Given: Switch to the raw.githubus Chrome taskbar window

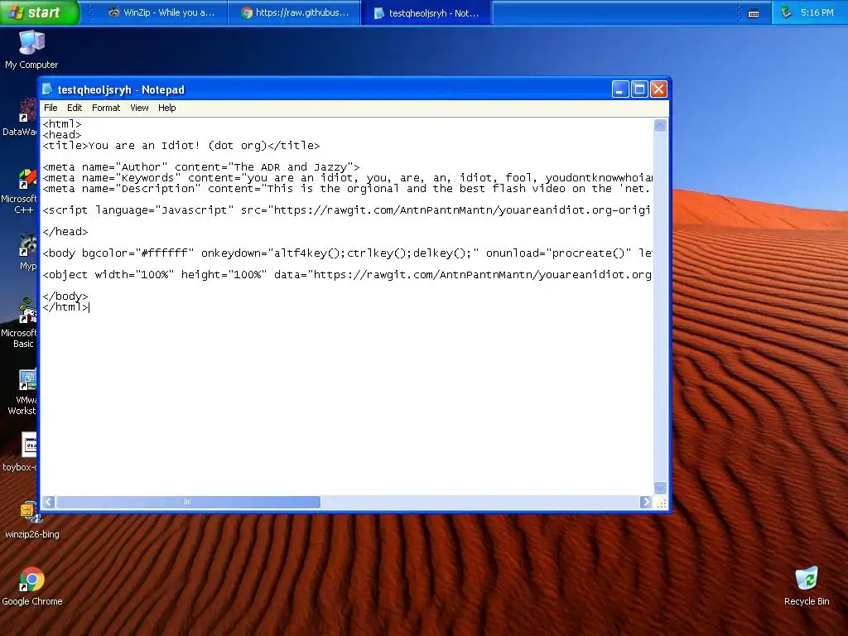Looking at the screenshot, I should (x=295, y=12).
